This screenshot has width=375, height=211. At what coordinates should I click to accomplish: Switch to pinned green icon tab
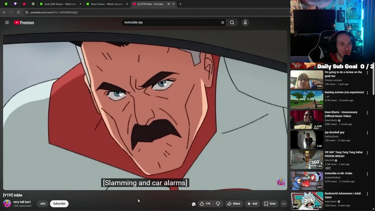click(x=33, y=4)
